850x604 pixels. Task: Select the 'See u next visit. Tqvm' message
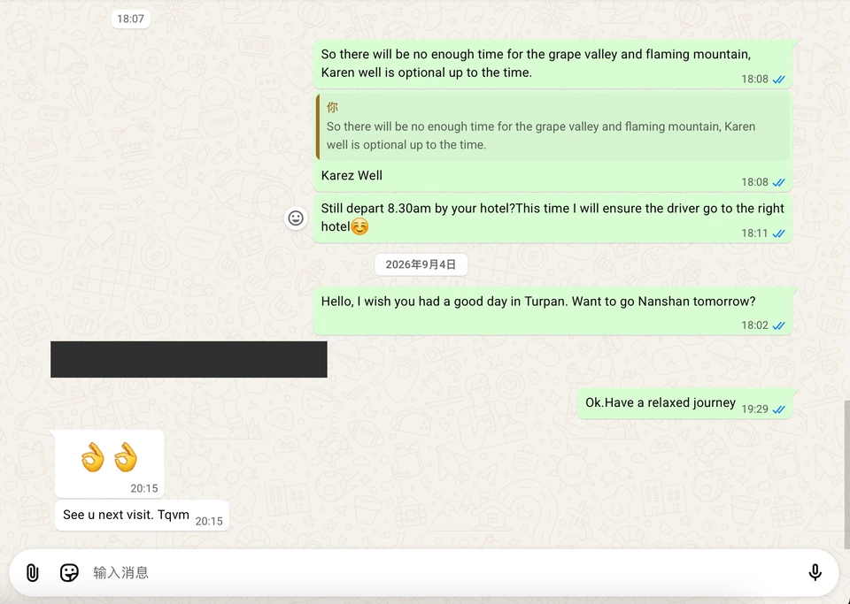pyautogui.click(x=142, y=516)
